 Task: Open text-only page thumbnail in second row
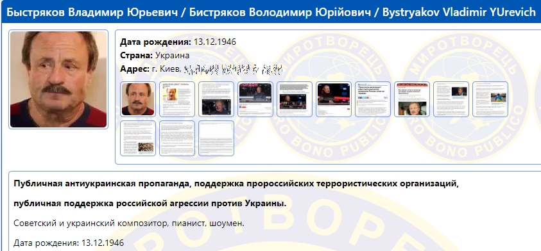pyautogui.click(x=177, y=138)
